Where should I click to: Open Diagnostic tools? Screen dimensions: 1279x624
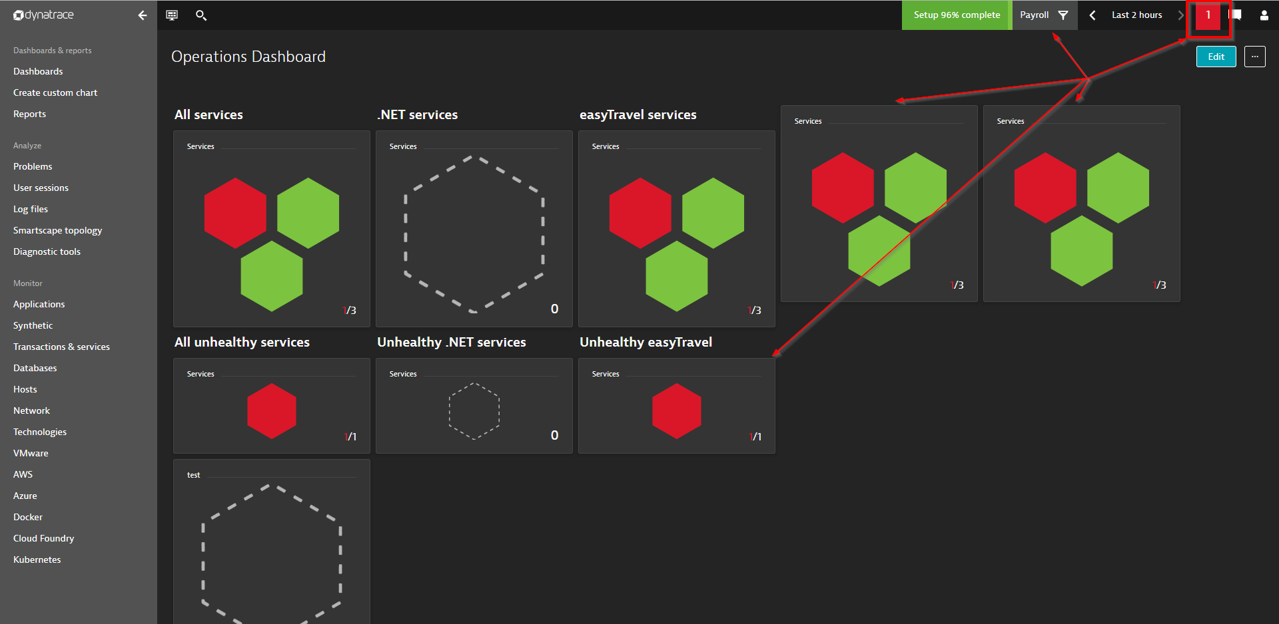(x=47, y=251)
